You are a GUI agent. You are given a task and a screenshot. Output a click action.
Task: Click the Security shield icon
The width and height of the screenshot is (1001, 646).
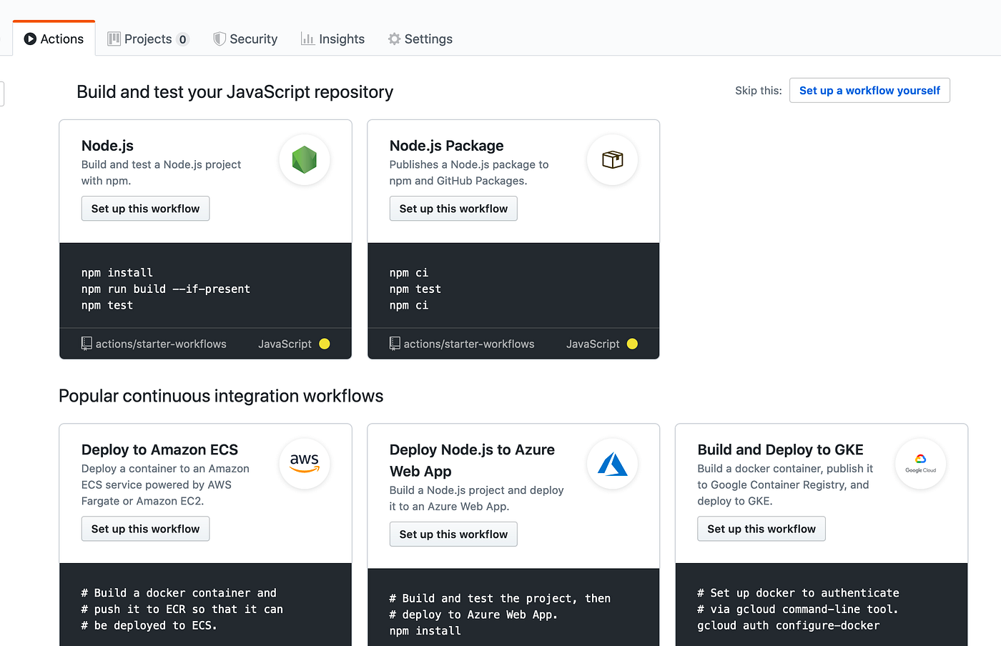click(x=220, y=39)
